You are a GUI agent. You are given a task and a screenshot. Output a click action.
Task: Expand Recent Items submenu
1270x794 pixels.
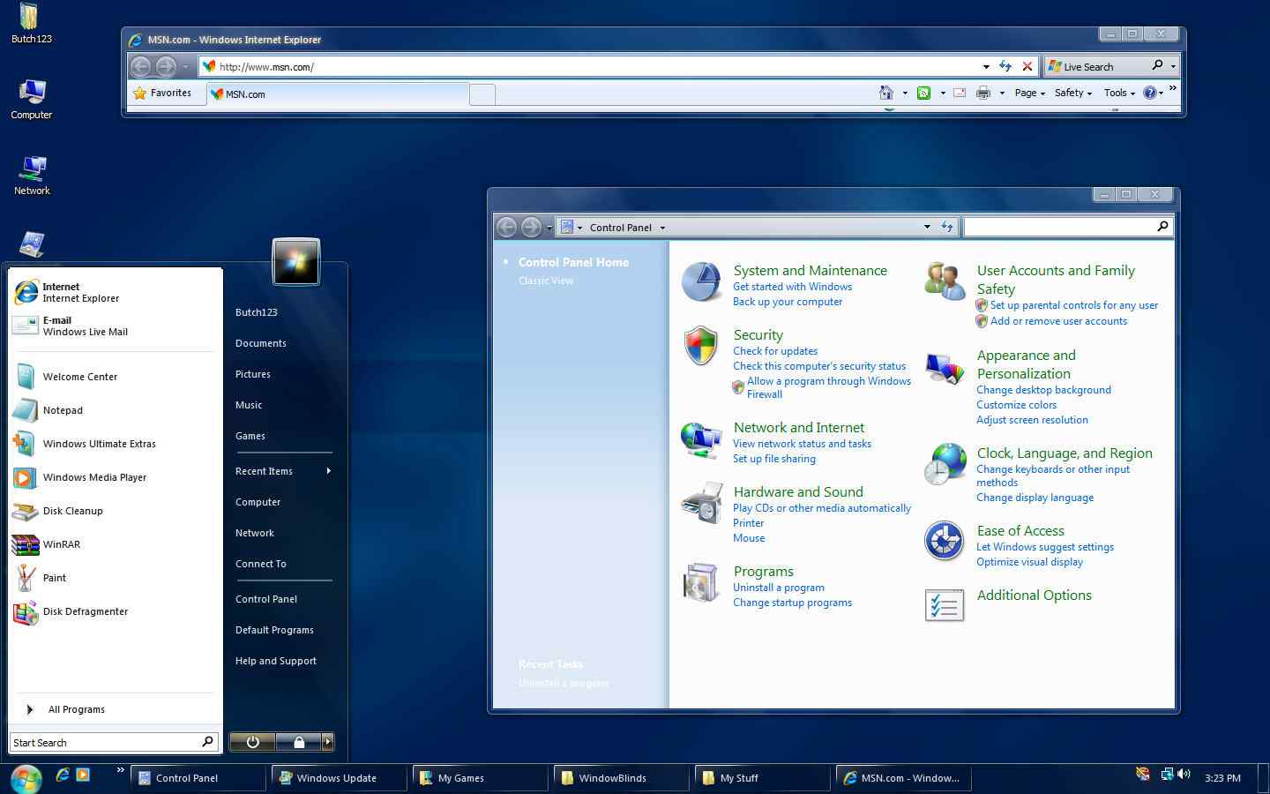[x=283, y=471]
